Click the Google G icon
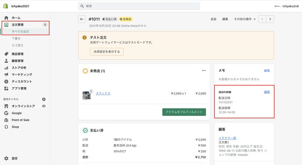302x165 pixels. click(6, 113)
